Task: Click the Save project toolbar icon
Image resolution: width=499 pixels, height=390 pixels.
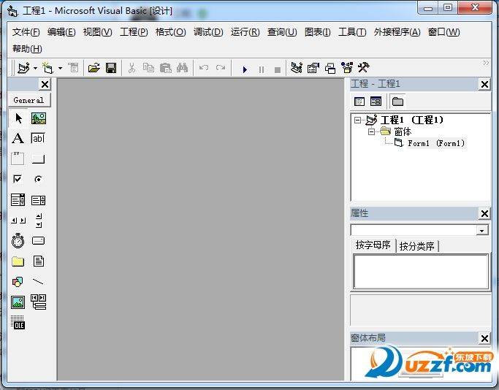Action: point(111,68)
